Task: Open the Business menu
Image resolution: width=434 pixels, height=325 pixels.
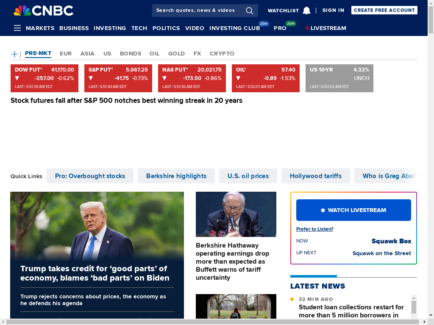Action: (x=74, y=28)
